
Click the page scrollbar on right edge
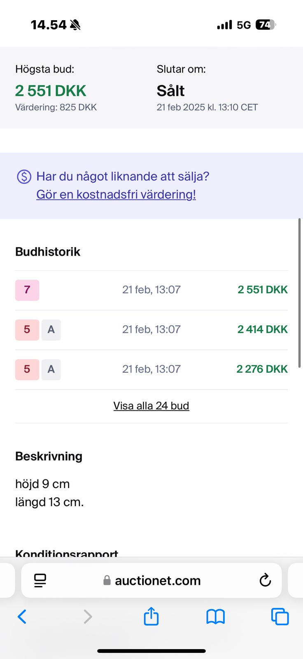[299, 292]
